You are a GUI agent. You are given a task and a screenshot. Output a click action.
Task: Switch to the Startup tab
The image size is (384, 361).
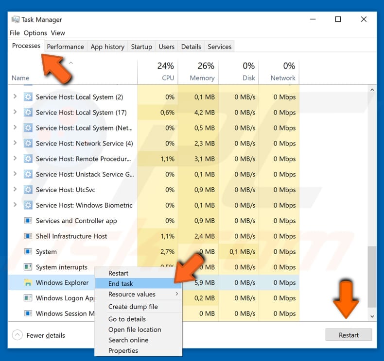(x=141, y=47)
